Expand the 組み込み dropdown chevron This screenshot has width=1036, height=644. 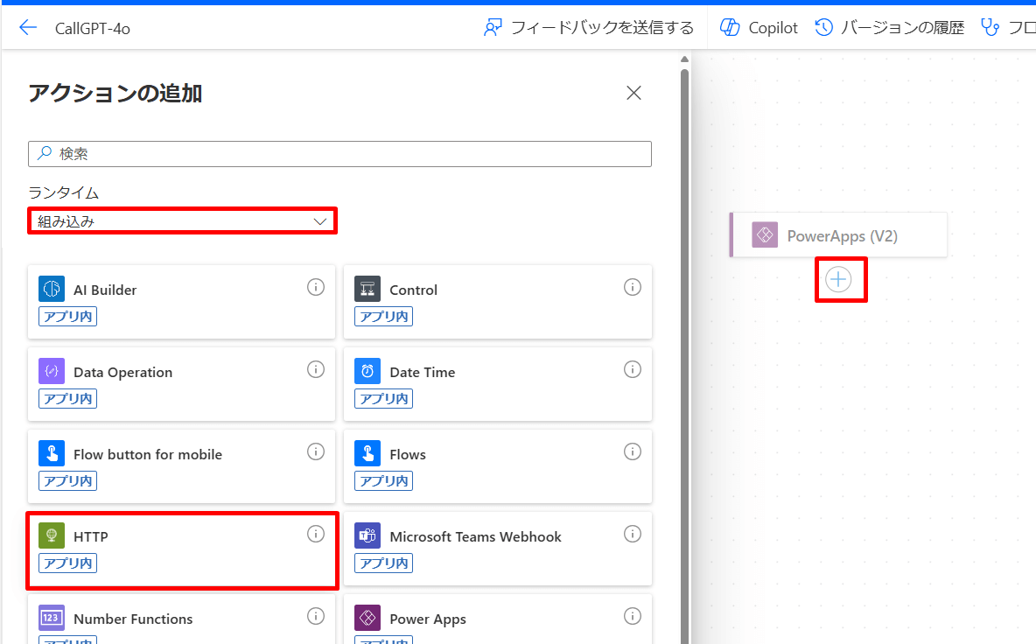point(318,221)
